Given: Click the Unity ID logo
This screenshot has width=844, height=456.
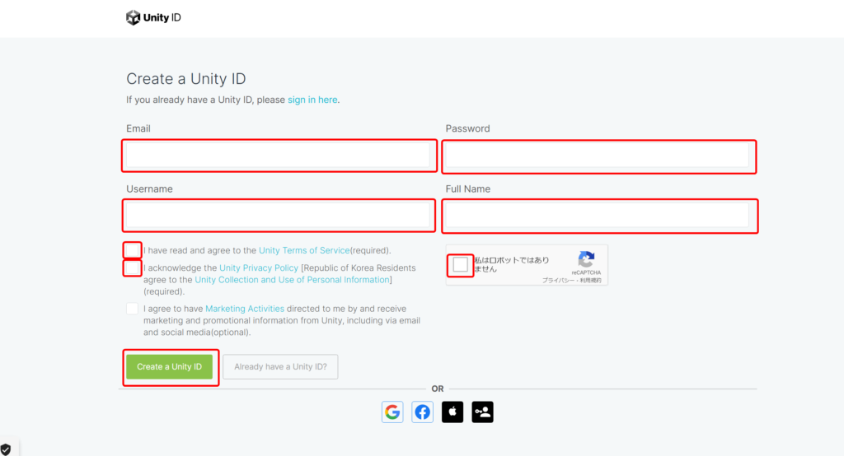Looking at the screenshot, I should (x=153, y=18).
